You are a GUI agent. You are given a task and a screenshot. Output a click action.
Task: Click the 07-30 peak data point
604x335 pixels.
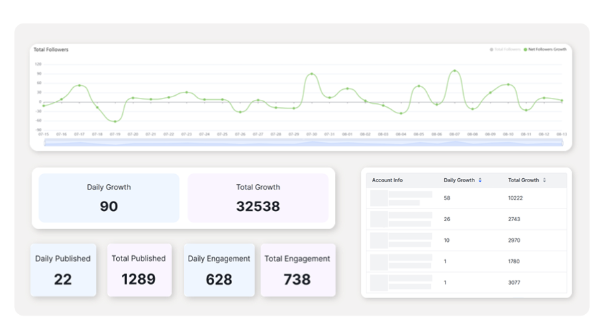coord(311,74)
